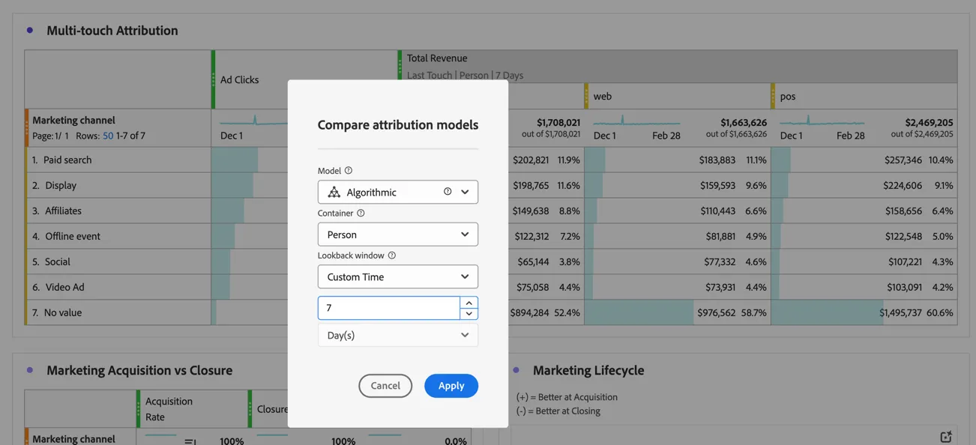976x445 pixels.
Task: Cancel the compare attribution models dialog
Action: (x=385, y=386)
